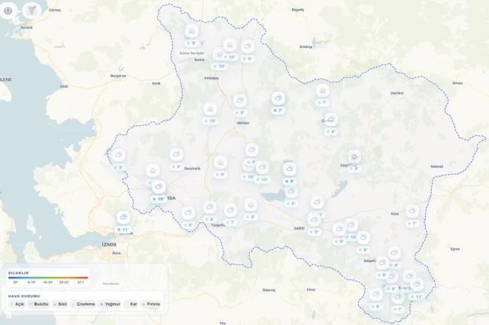
Task: Open the 7° weather marker near Demirci
Action: click(x=323, y=92)
